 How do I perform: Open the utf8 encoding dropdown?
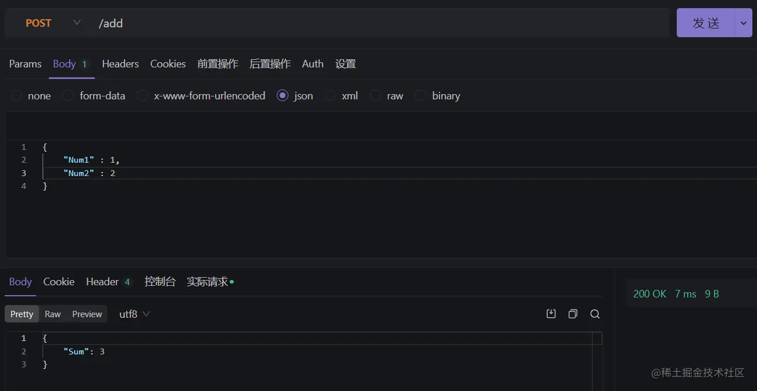134,314
